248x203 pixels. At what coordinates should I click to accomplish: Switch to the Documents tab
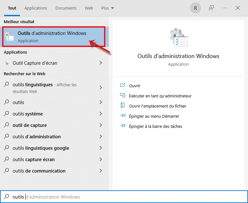tap(66, 8)
